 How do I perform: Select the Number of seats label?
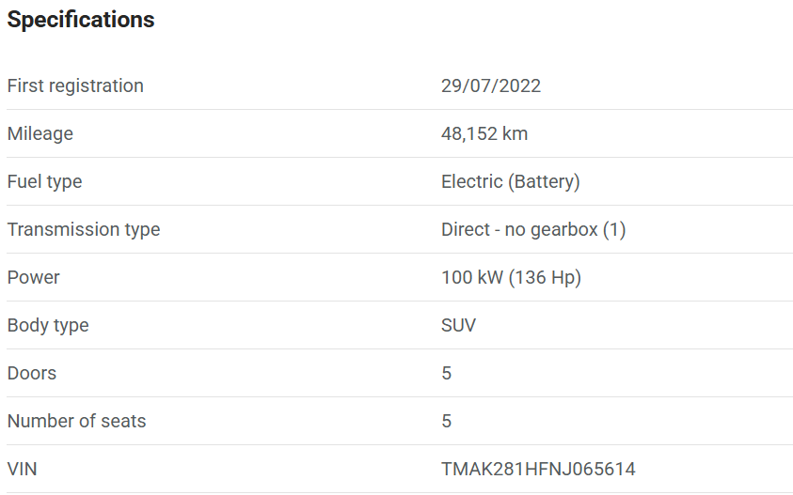[77, 421]
